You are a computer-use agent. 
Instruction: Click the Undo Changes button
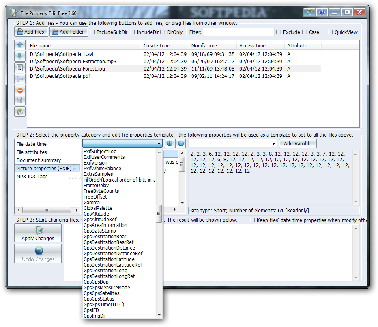tap(38, 254)
